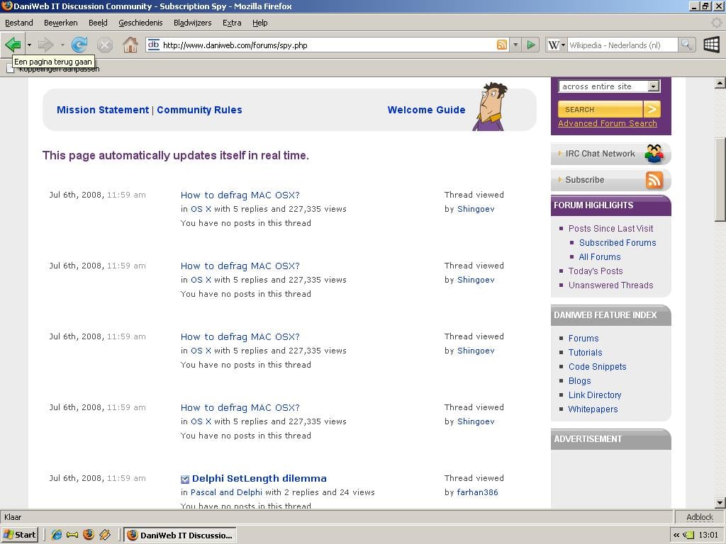Open the Bewerken menu
The image size is (726, 544).
tap(61, 23)
